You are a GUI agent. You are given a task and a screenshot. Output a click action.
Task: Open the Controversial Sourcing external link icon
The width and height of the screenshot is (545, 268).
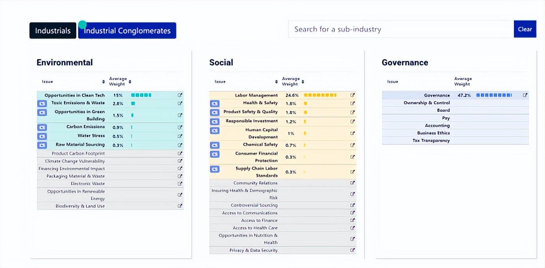(x=352, y=205)
